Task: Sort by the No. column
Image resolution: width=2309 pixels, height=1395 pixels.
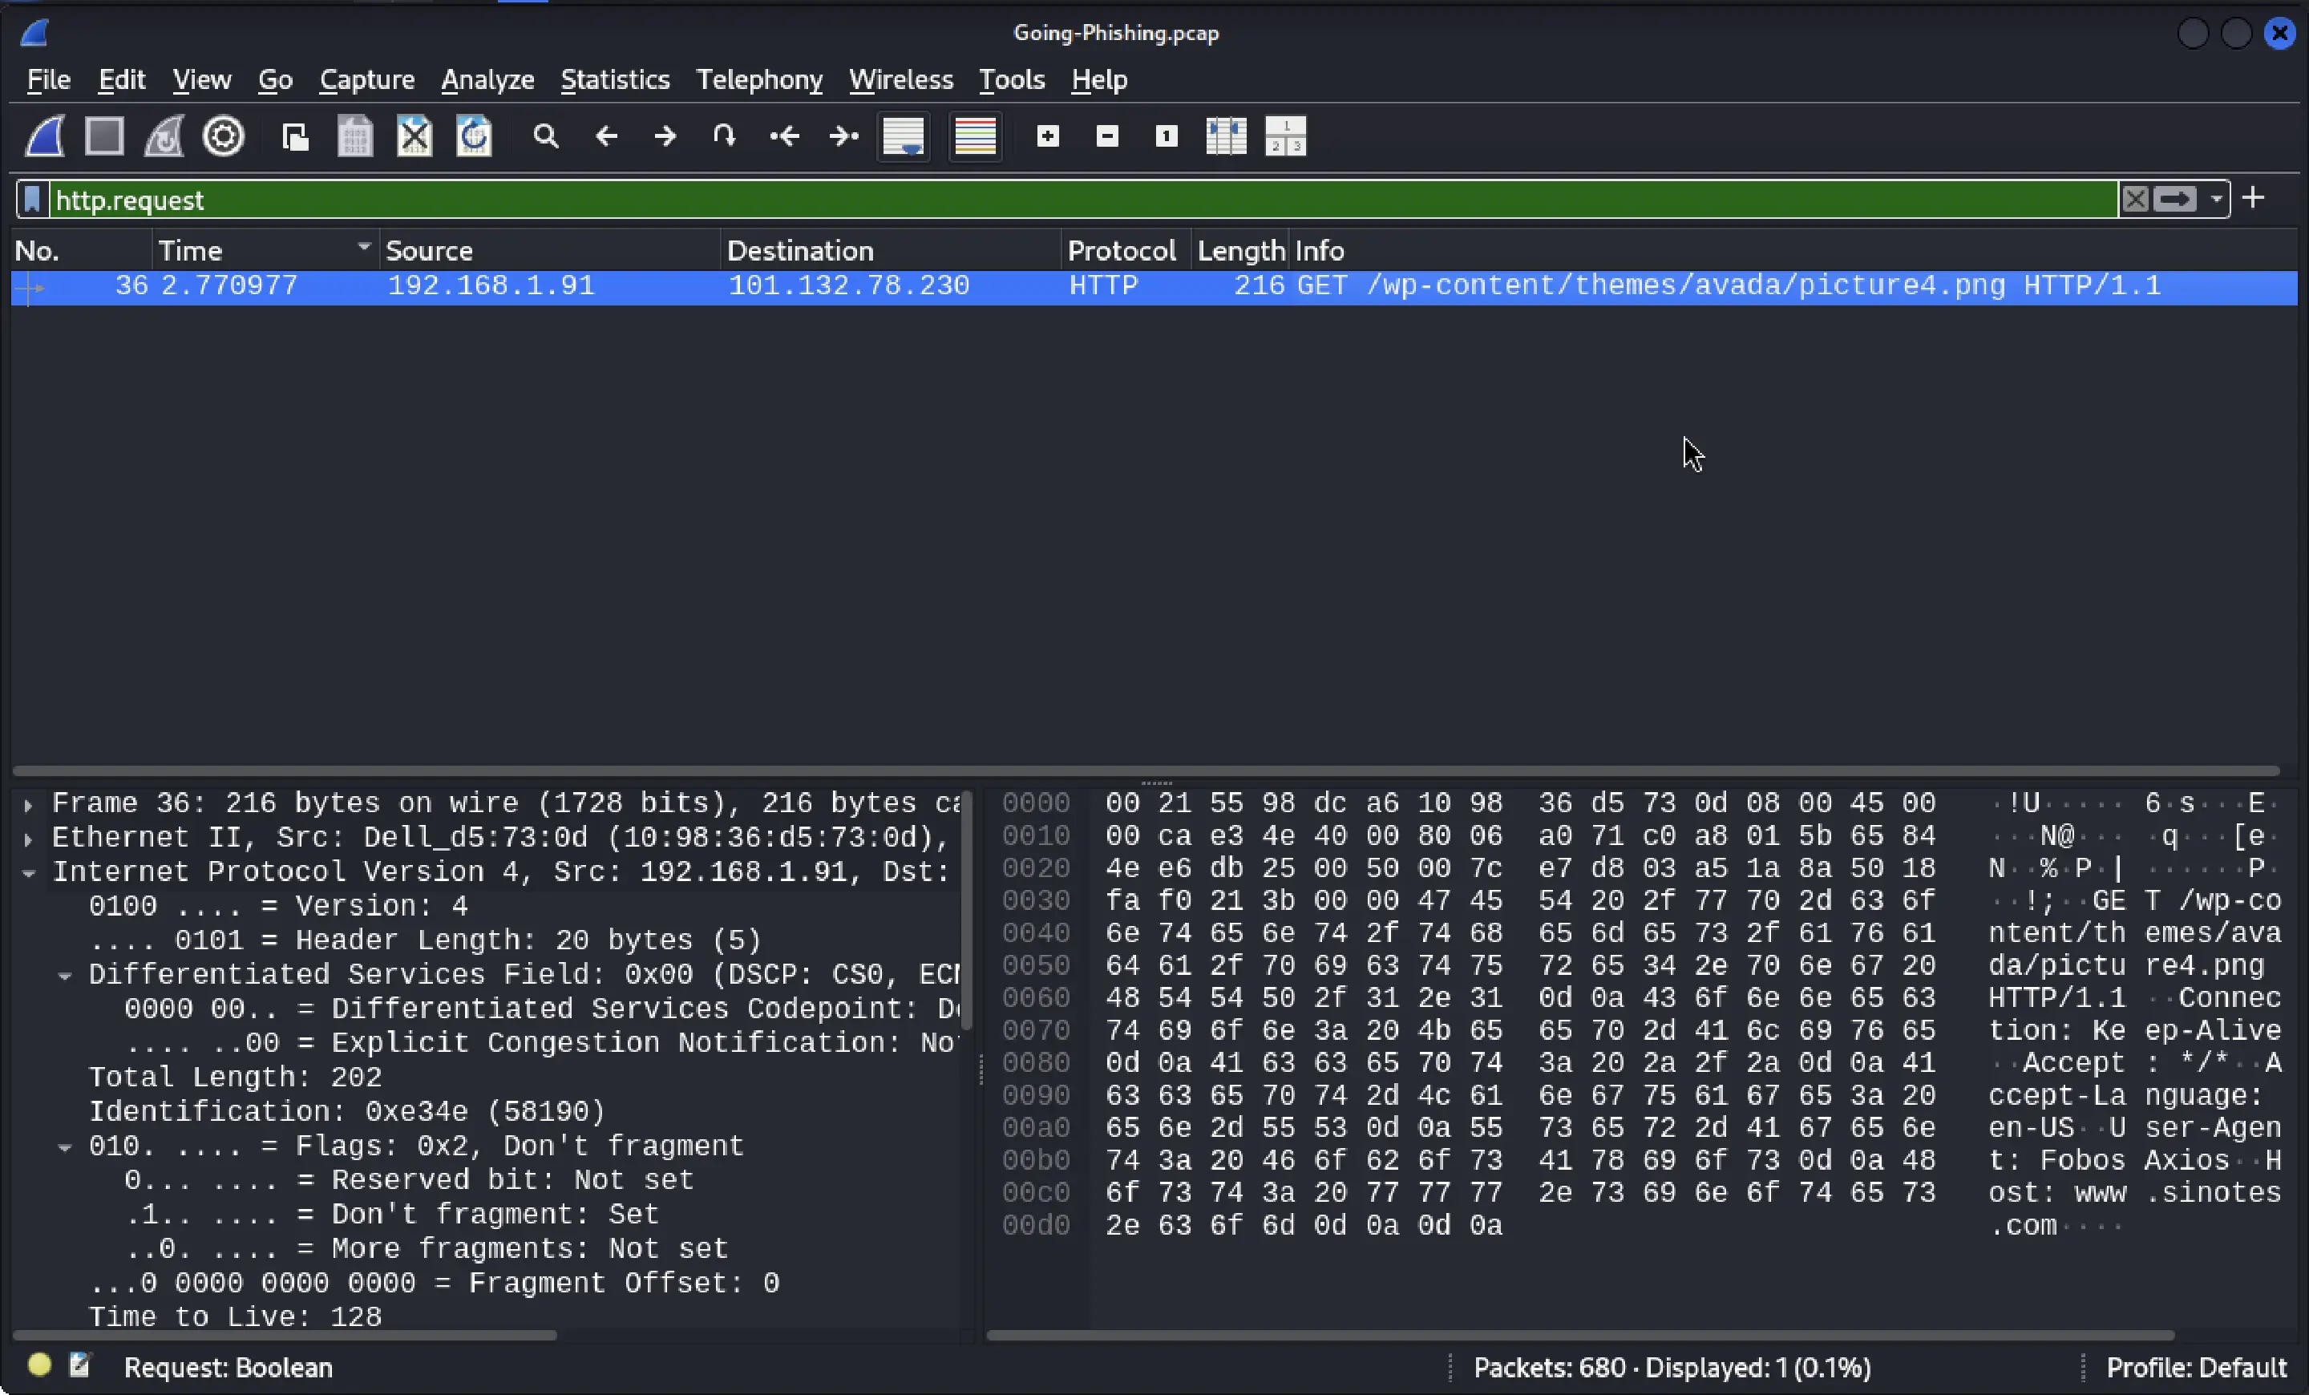Action: click(82, 251)
